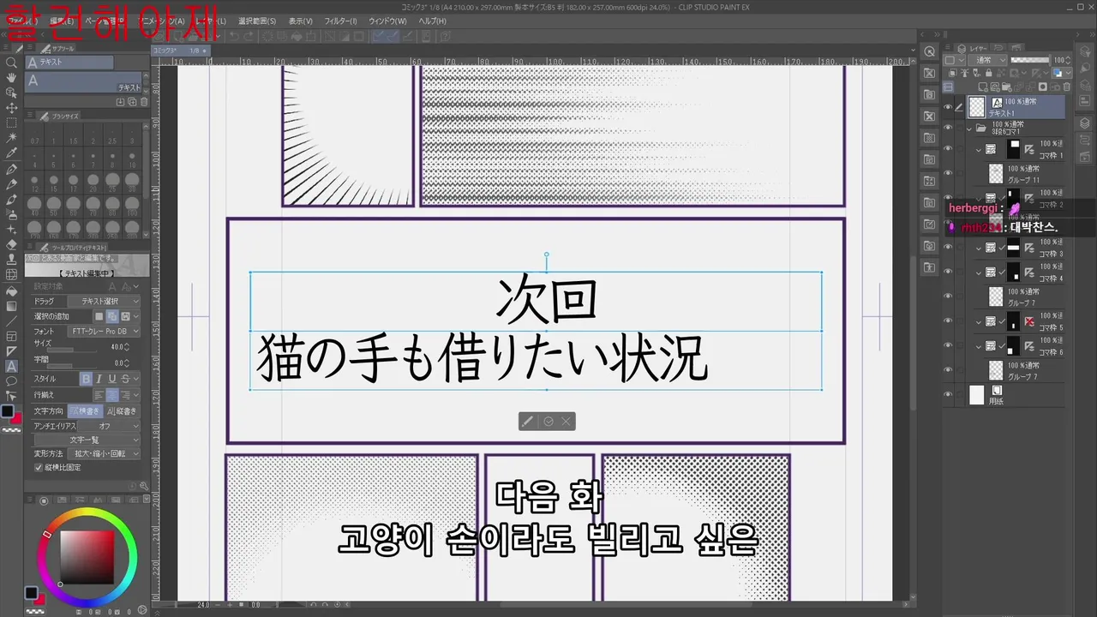The image size is (1097, 617).
Task: Switch to the レイヤー panel tab
Action: pyautogui.click(x=971, y=49)
